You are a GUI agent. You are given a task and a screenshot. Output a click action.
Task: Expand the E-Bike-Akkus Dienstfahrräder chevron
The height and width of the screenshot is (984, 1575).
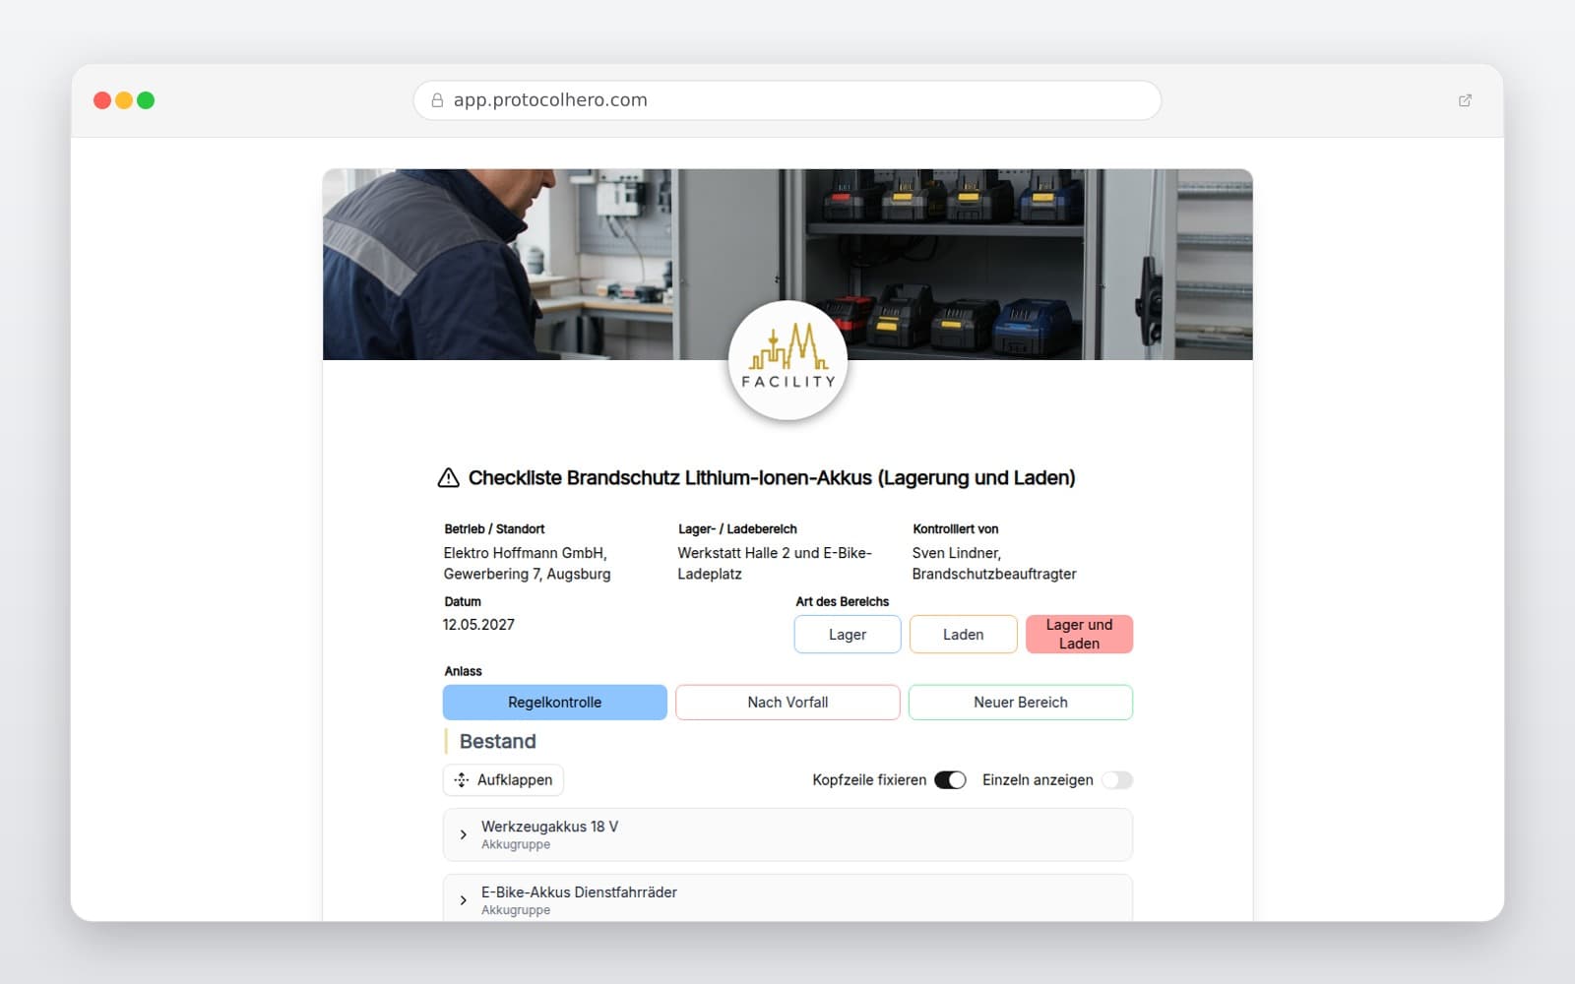click(464, 900)
